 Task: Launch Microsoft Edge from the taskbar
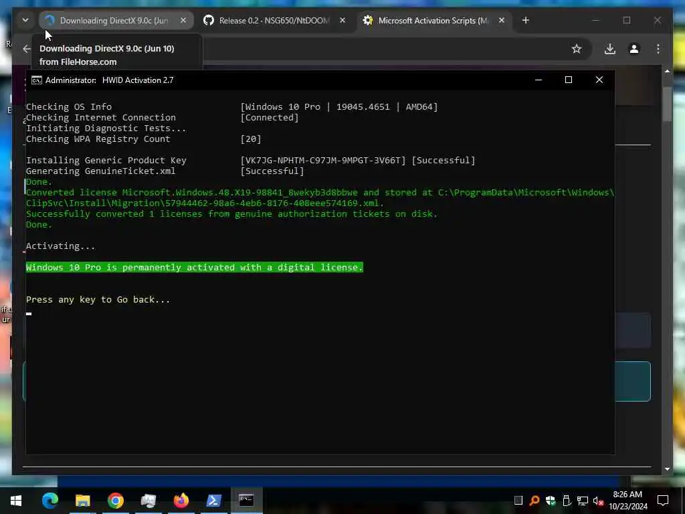[x=50, y=501]
